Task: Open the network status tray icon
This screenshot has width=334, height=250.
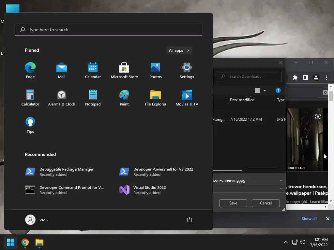Action: [x=295, y=242]
